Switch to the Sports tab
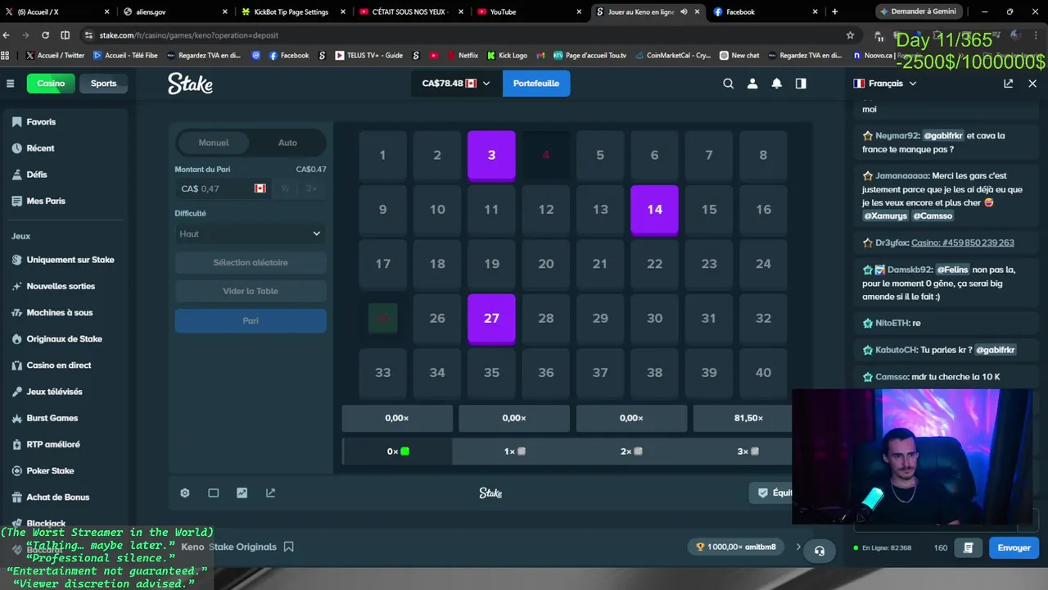Screen dimensions: 1048x590 click(103, 84)
